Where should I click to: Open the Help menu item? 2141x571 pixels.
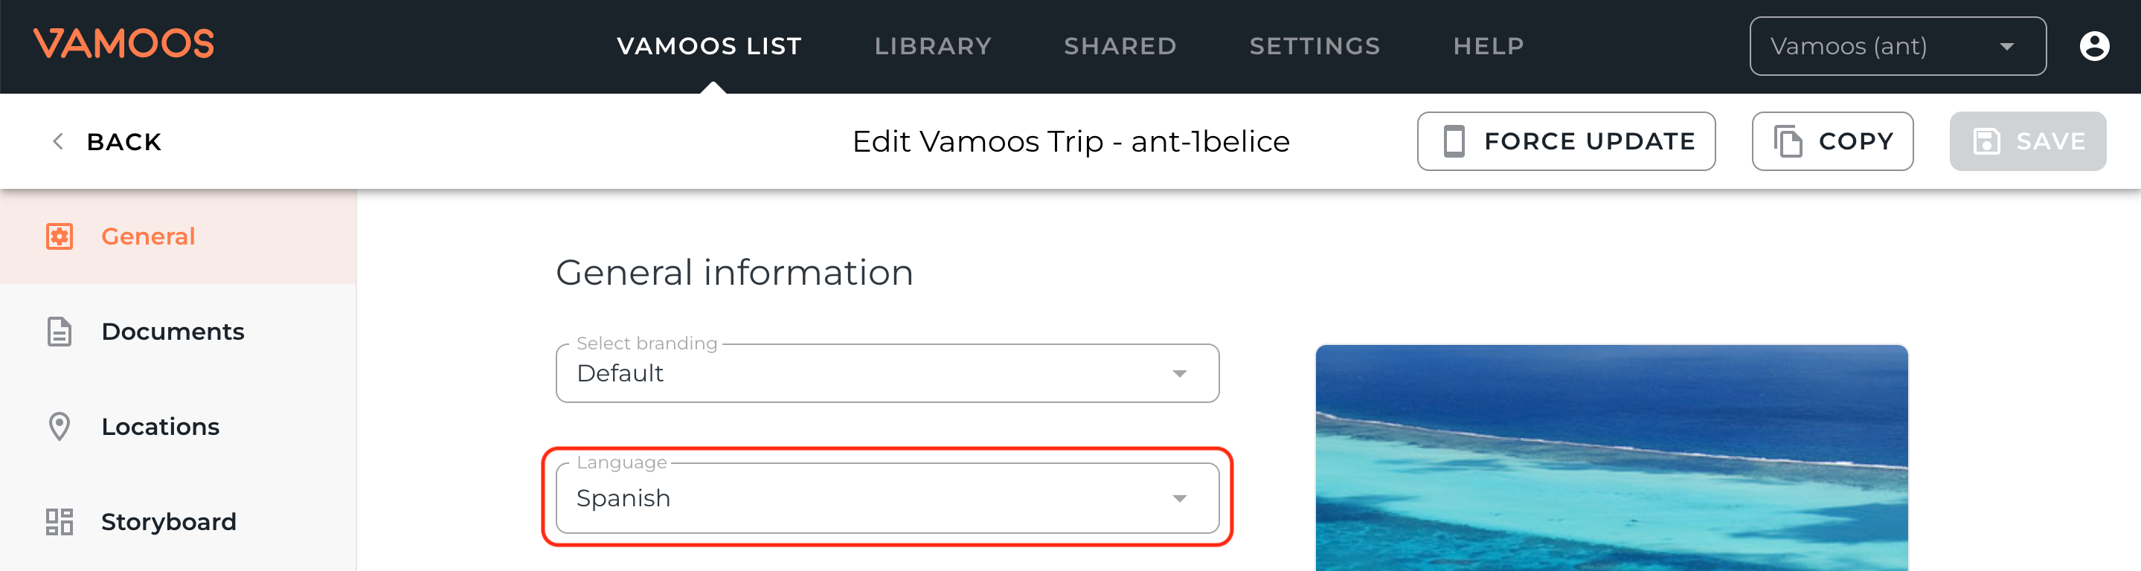click(1488, 47)
